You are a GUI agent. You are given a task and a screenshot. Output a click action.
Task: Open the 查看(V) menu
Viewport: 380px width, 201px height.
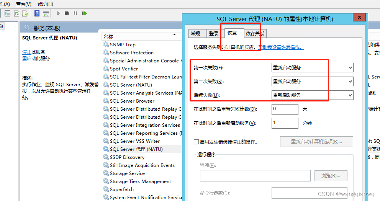(23, 4)
